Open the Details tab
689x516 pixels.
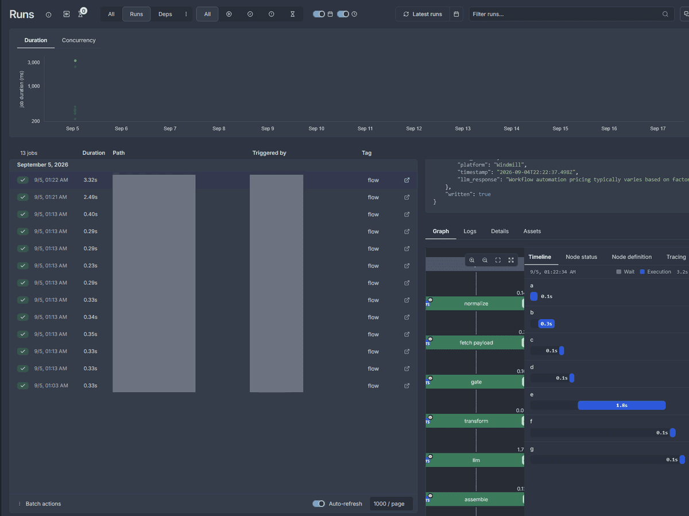tap(500, 231)
